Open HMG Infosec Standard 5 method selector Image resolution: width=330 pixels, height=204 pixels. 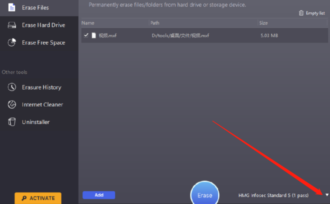273,195
